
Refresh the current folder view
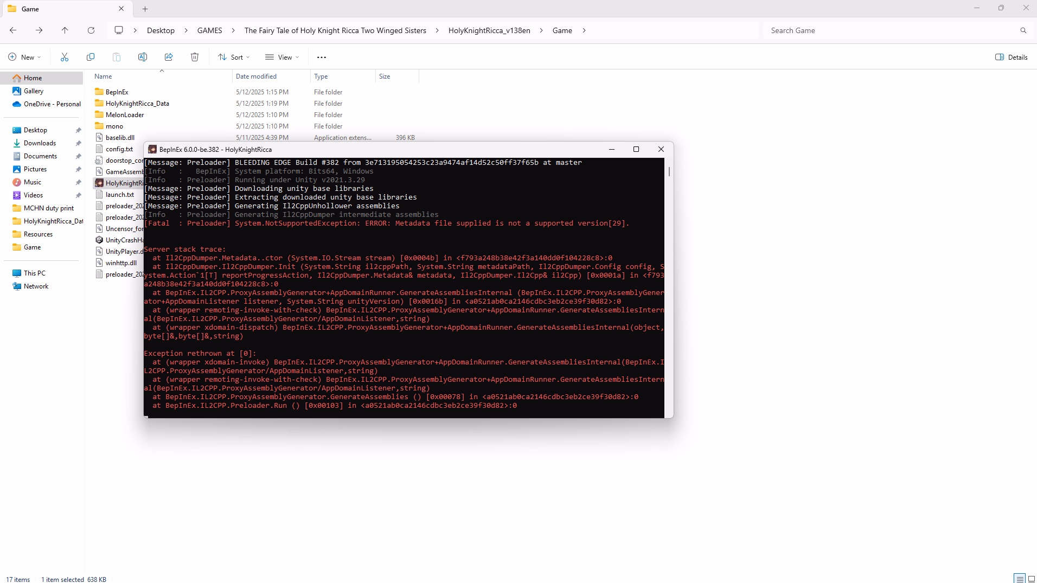pos(91,30)
